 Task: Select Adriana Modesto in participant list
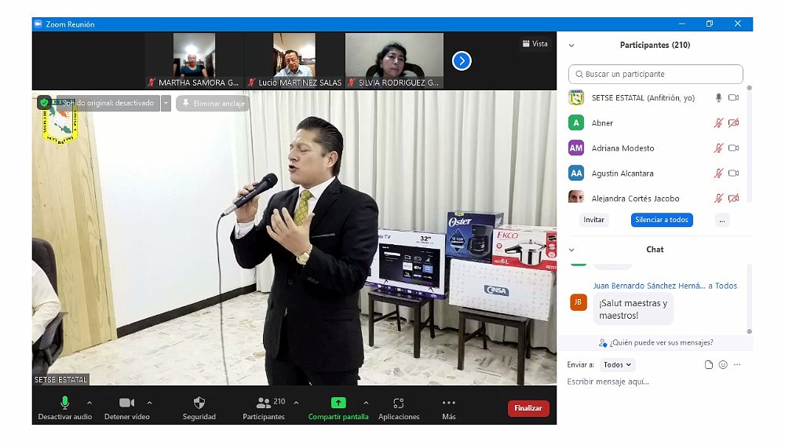tap(622, 148)
